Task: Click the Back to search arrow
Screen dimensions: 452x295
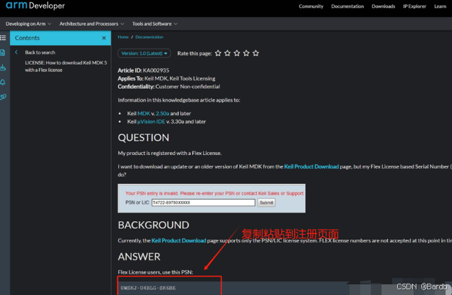Action: coord(16,52)
